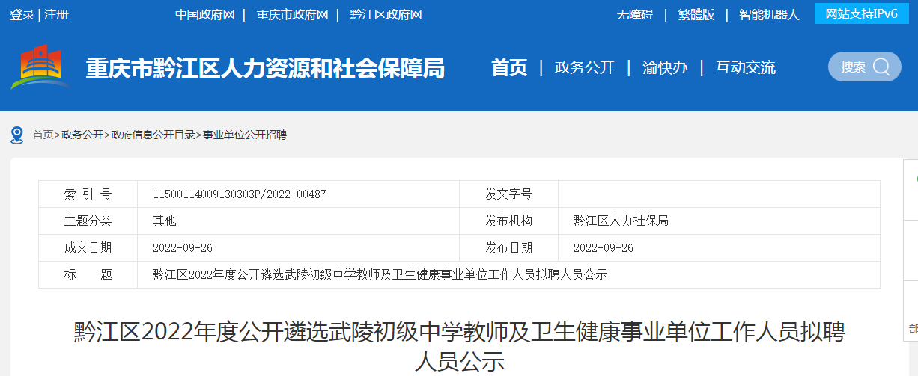Click the search magnifier icon
Screen dimensions: 918x376
[x=881, y=67]
